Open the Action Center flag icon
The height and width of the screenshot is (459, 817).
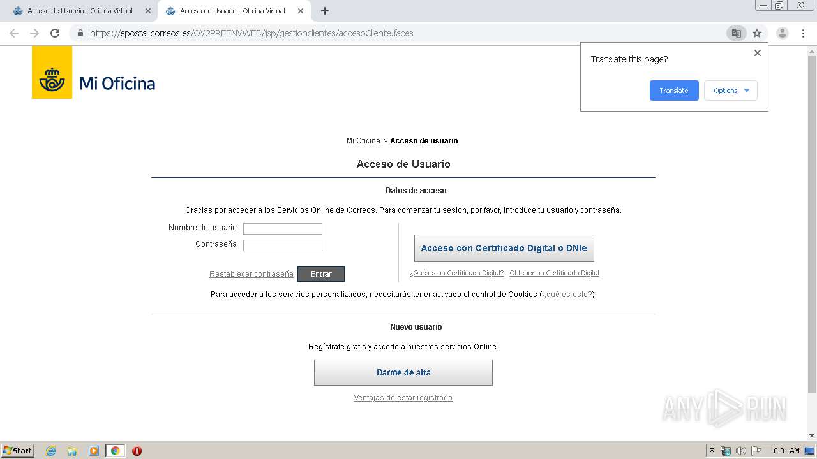coord(756,451)
